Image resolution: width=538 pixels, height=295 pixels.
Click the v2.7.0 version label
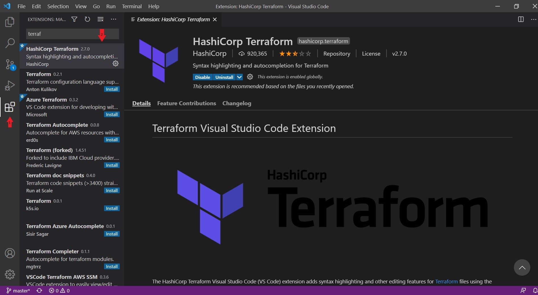pyautogui.click(x=399, y=54)
